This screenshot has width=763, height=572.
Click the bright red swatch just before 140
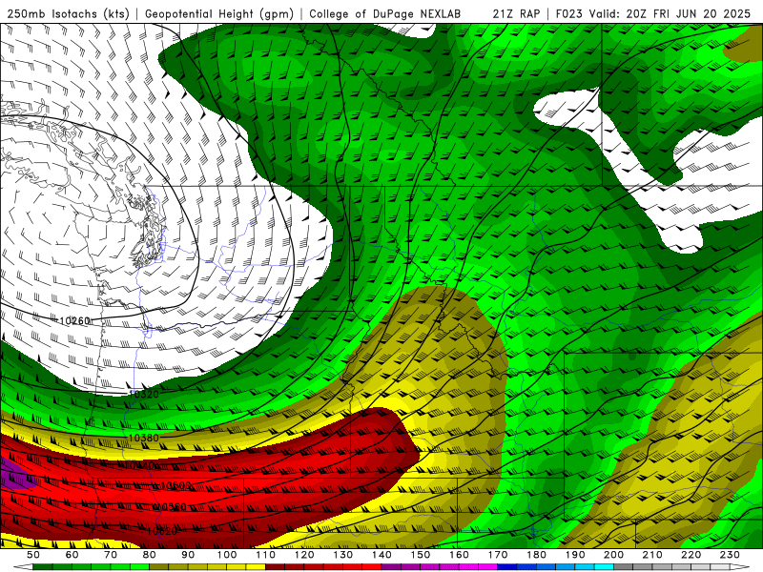pos(372,567)
